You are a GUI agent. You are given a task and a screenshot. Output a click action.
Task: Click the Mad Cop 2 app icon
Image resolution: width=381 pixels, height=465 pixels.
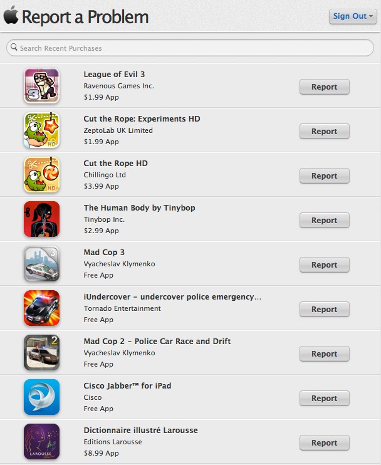click(x=41, y=353)
